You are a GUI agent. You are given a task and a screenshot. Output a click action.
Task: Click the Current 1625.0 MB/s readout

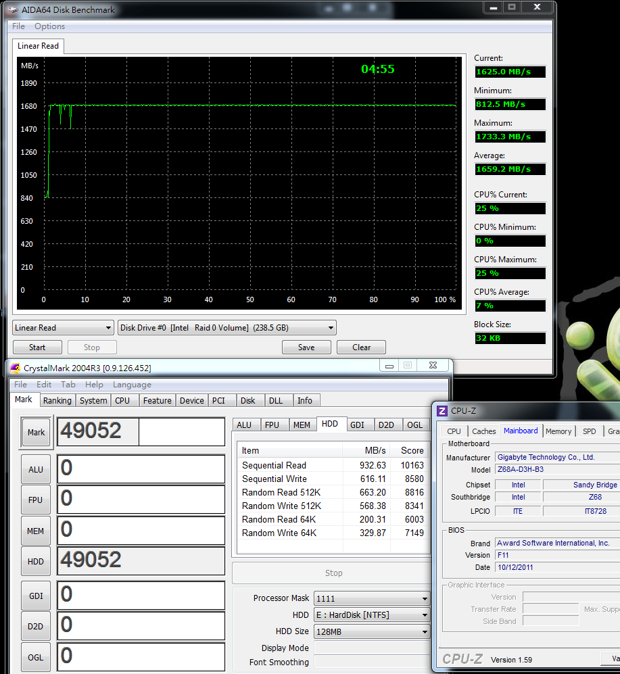[x=510, y=72]
